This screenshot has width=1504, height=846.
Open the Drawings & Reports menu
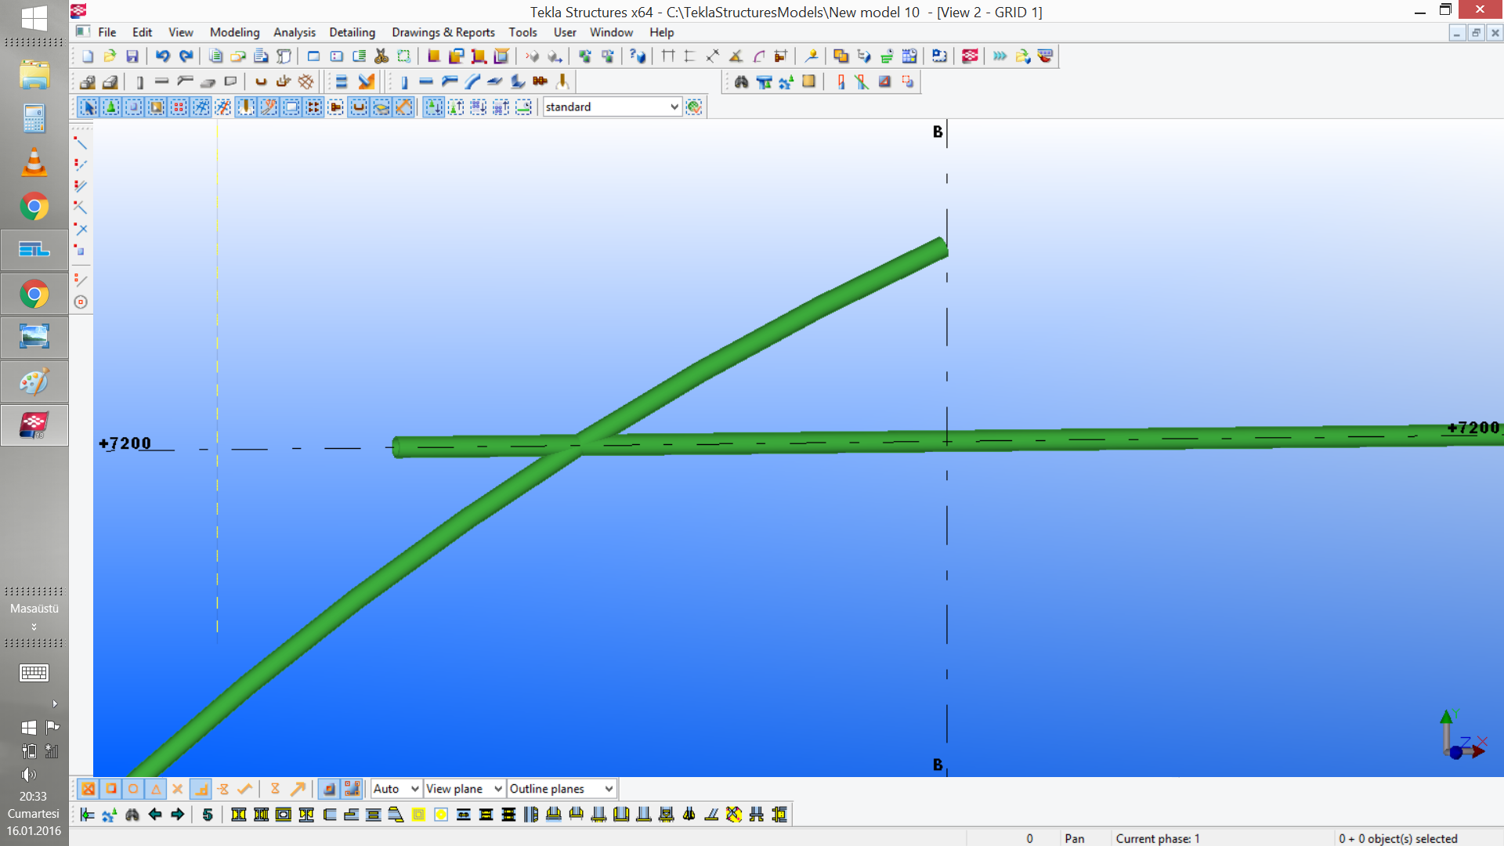tap(443, 32)
